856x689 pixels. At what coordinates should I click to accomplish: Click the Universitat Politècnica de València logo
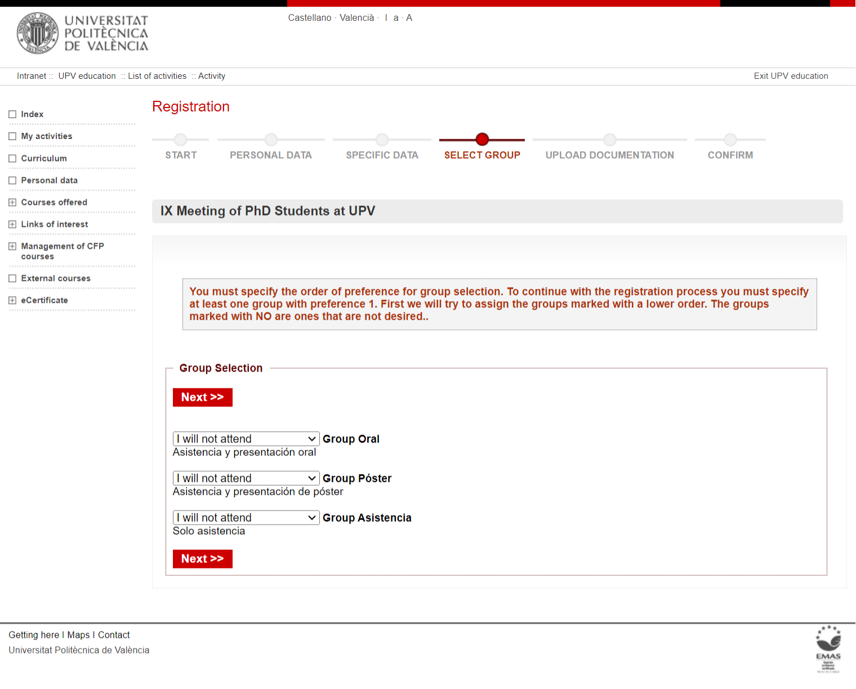click(83, 34)
